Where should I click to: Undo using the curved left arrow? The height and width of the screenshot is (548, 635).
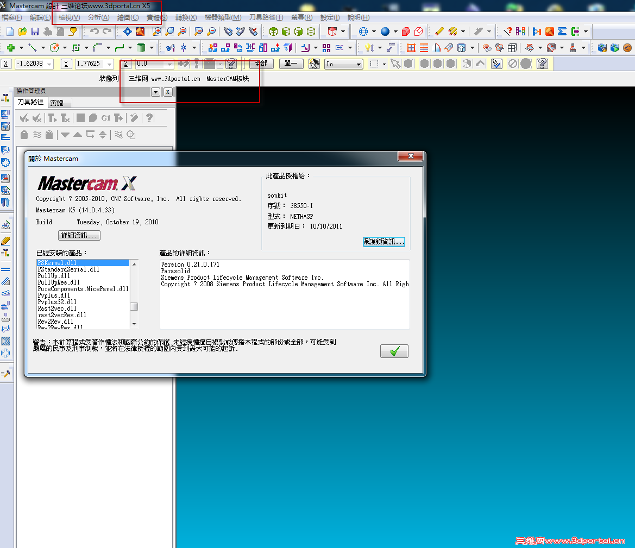pyautogui.click(x=95, y=32)
